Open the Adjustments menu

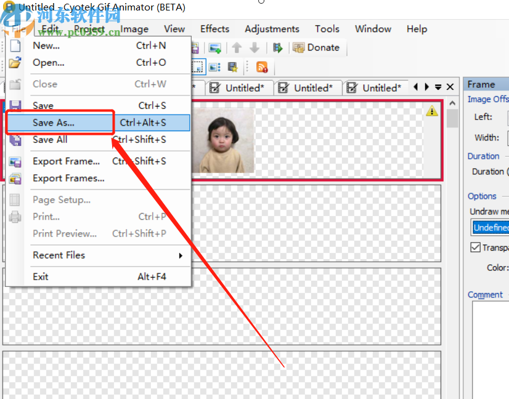[x=272, y=29]
